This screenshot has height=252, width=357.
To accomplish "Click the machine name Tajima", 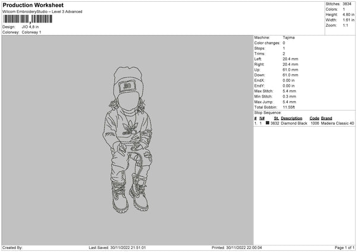I will coord(289,37).
